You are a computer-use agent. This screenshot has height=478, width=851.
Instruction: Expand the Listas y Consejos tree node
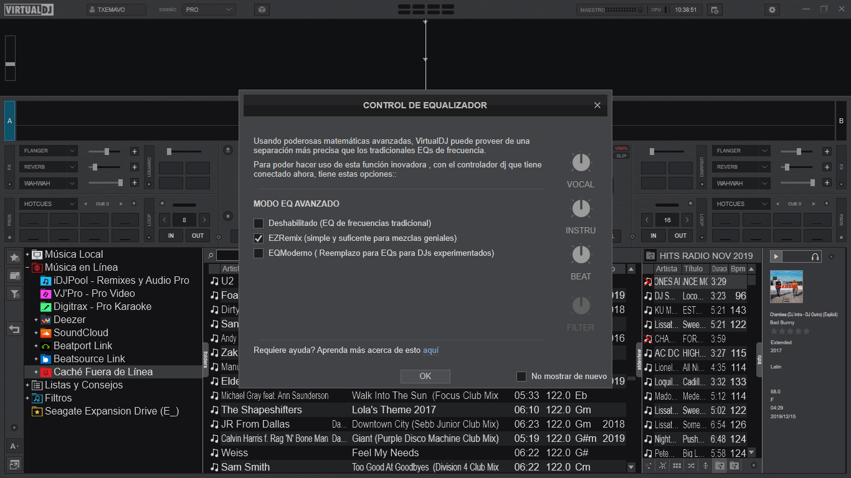pyautogui.click(x=27, y=385)
